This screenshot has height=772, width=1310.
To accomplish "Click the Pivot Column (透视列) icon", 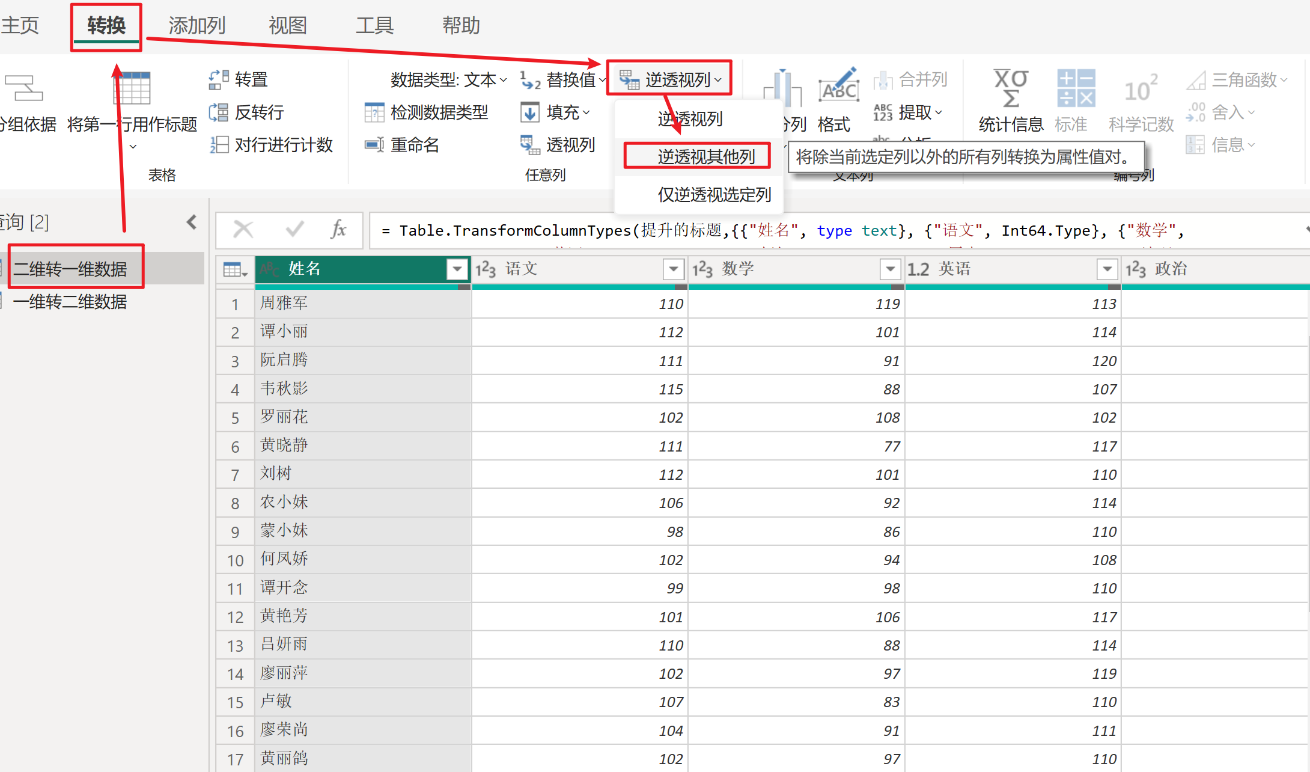I will [530, 145].
